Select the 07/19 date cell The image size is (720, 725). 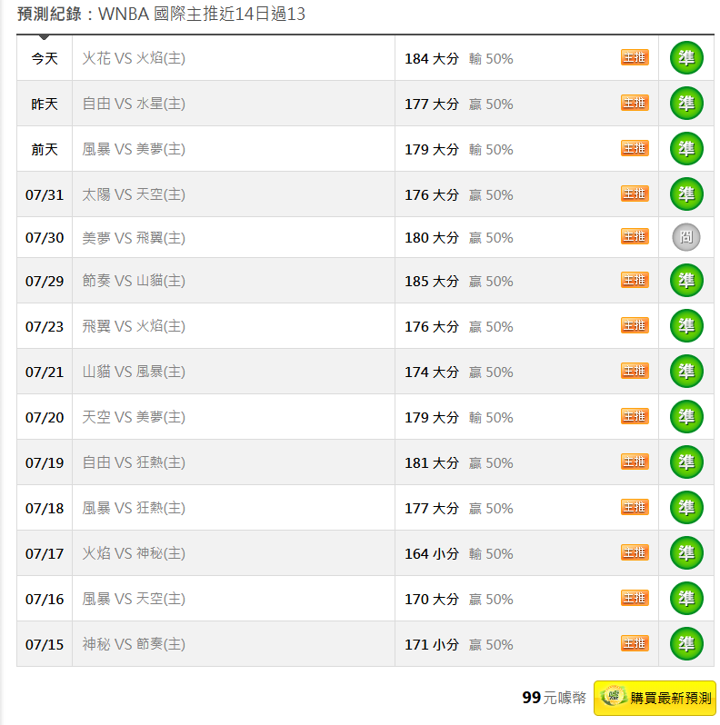click(45, 462)
